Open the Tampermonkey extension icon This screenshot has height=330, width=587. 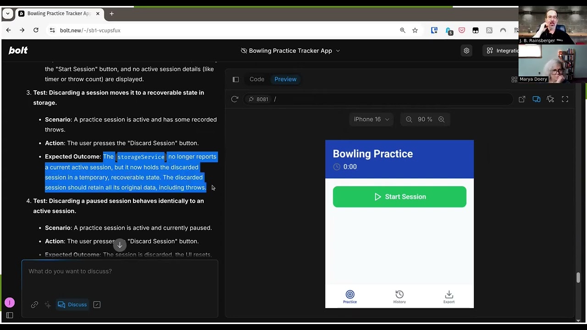[476, 30]
